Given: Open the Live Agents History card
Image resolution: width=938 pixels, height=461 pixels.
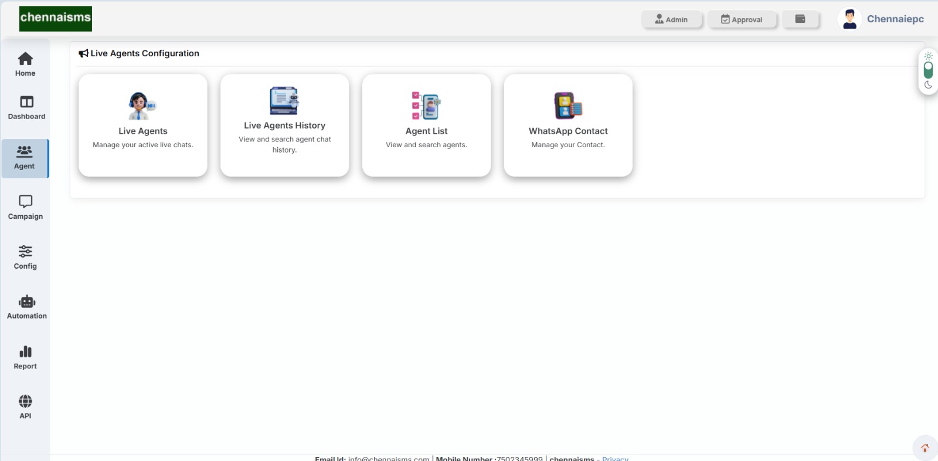Looking at the screenshot, I should click(x=285, y=125).
